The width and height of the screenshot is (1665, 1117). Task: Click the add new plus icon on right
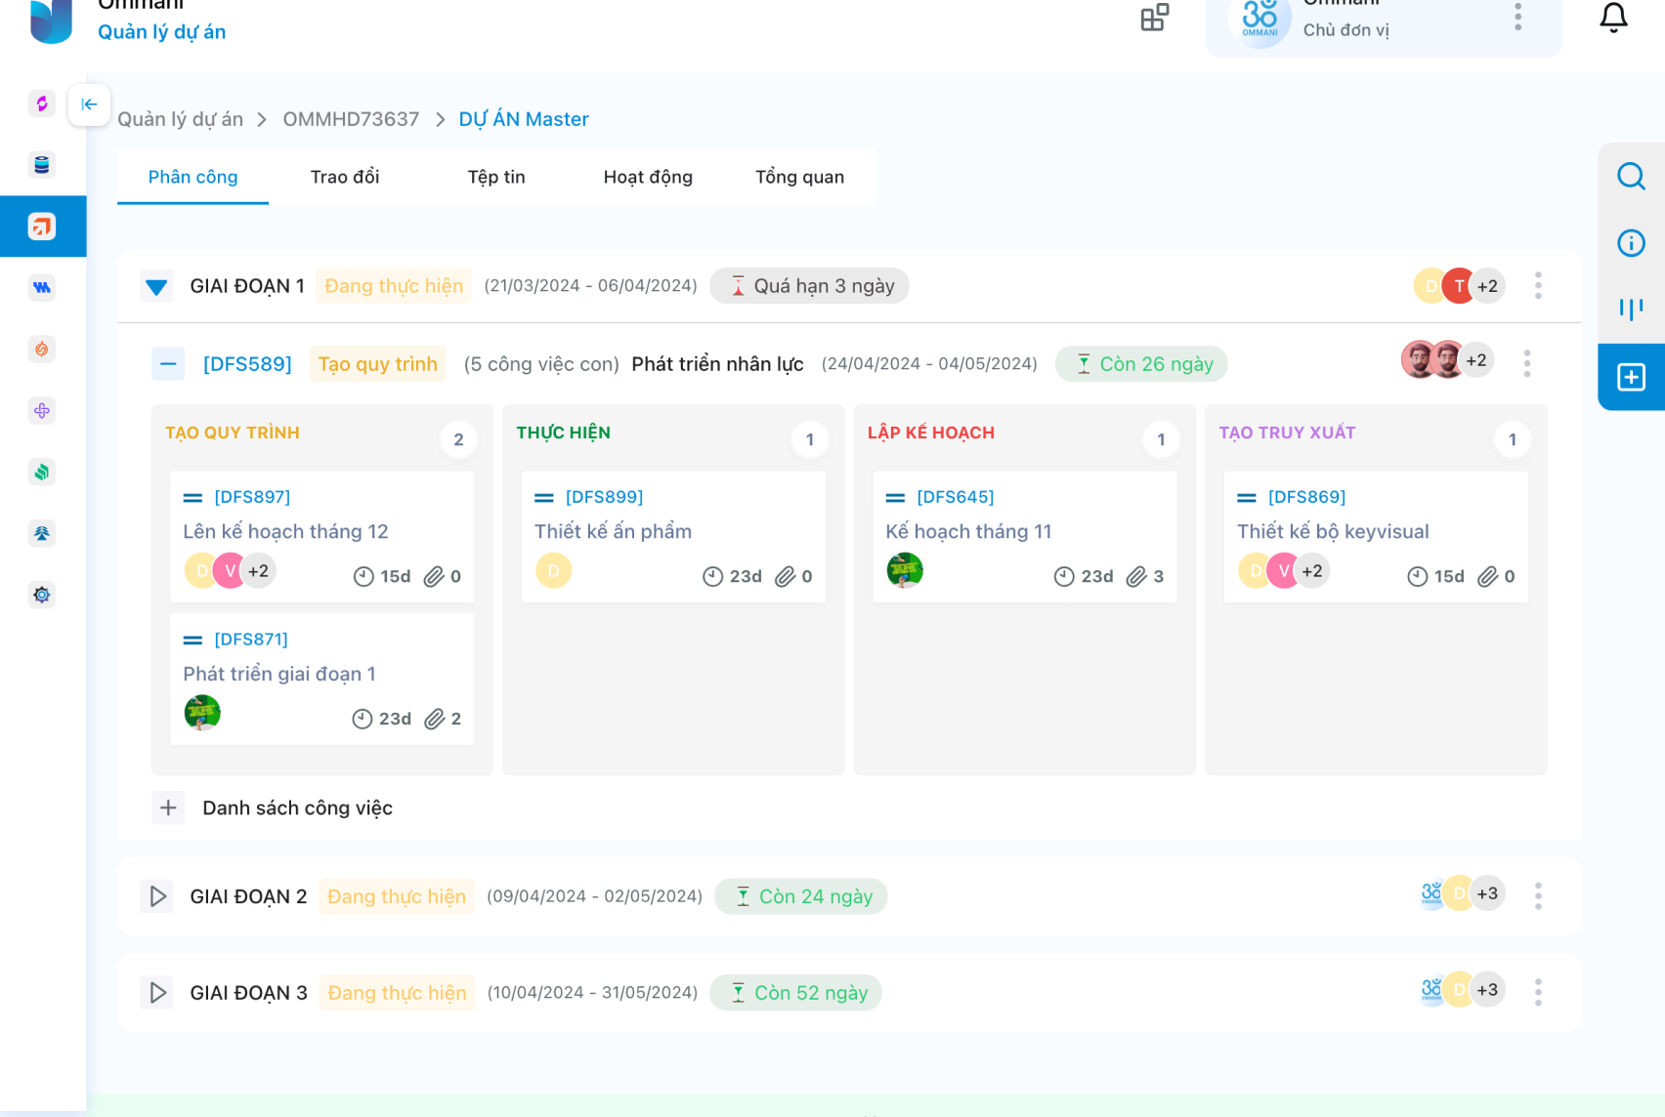pyautogui.click(x=1631, y=377)
